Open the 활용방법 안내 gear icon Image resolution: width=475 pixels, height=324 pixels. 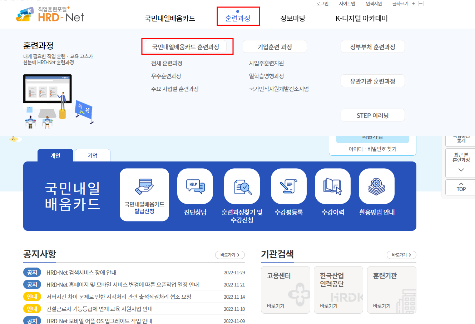377,186
